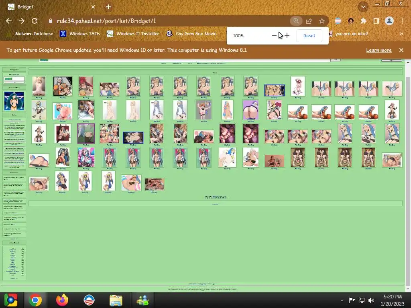
Task: Click the scrollbar up arrow
Action: coord(408,62)
